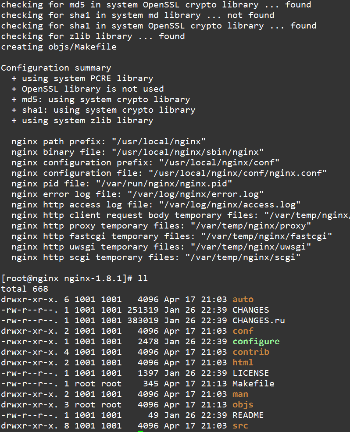Viewport: 350px width, 432px height.
Task: Select the 'html' directory entry
Action: pyautogui.click(x=243, y=363)
